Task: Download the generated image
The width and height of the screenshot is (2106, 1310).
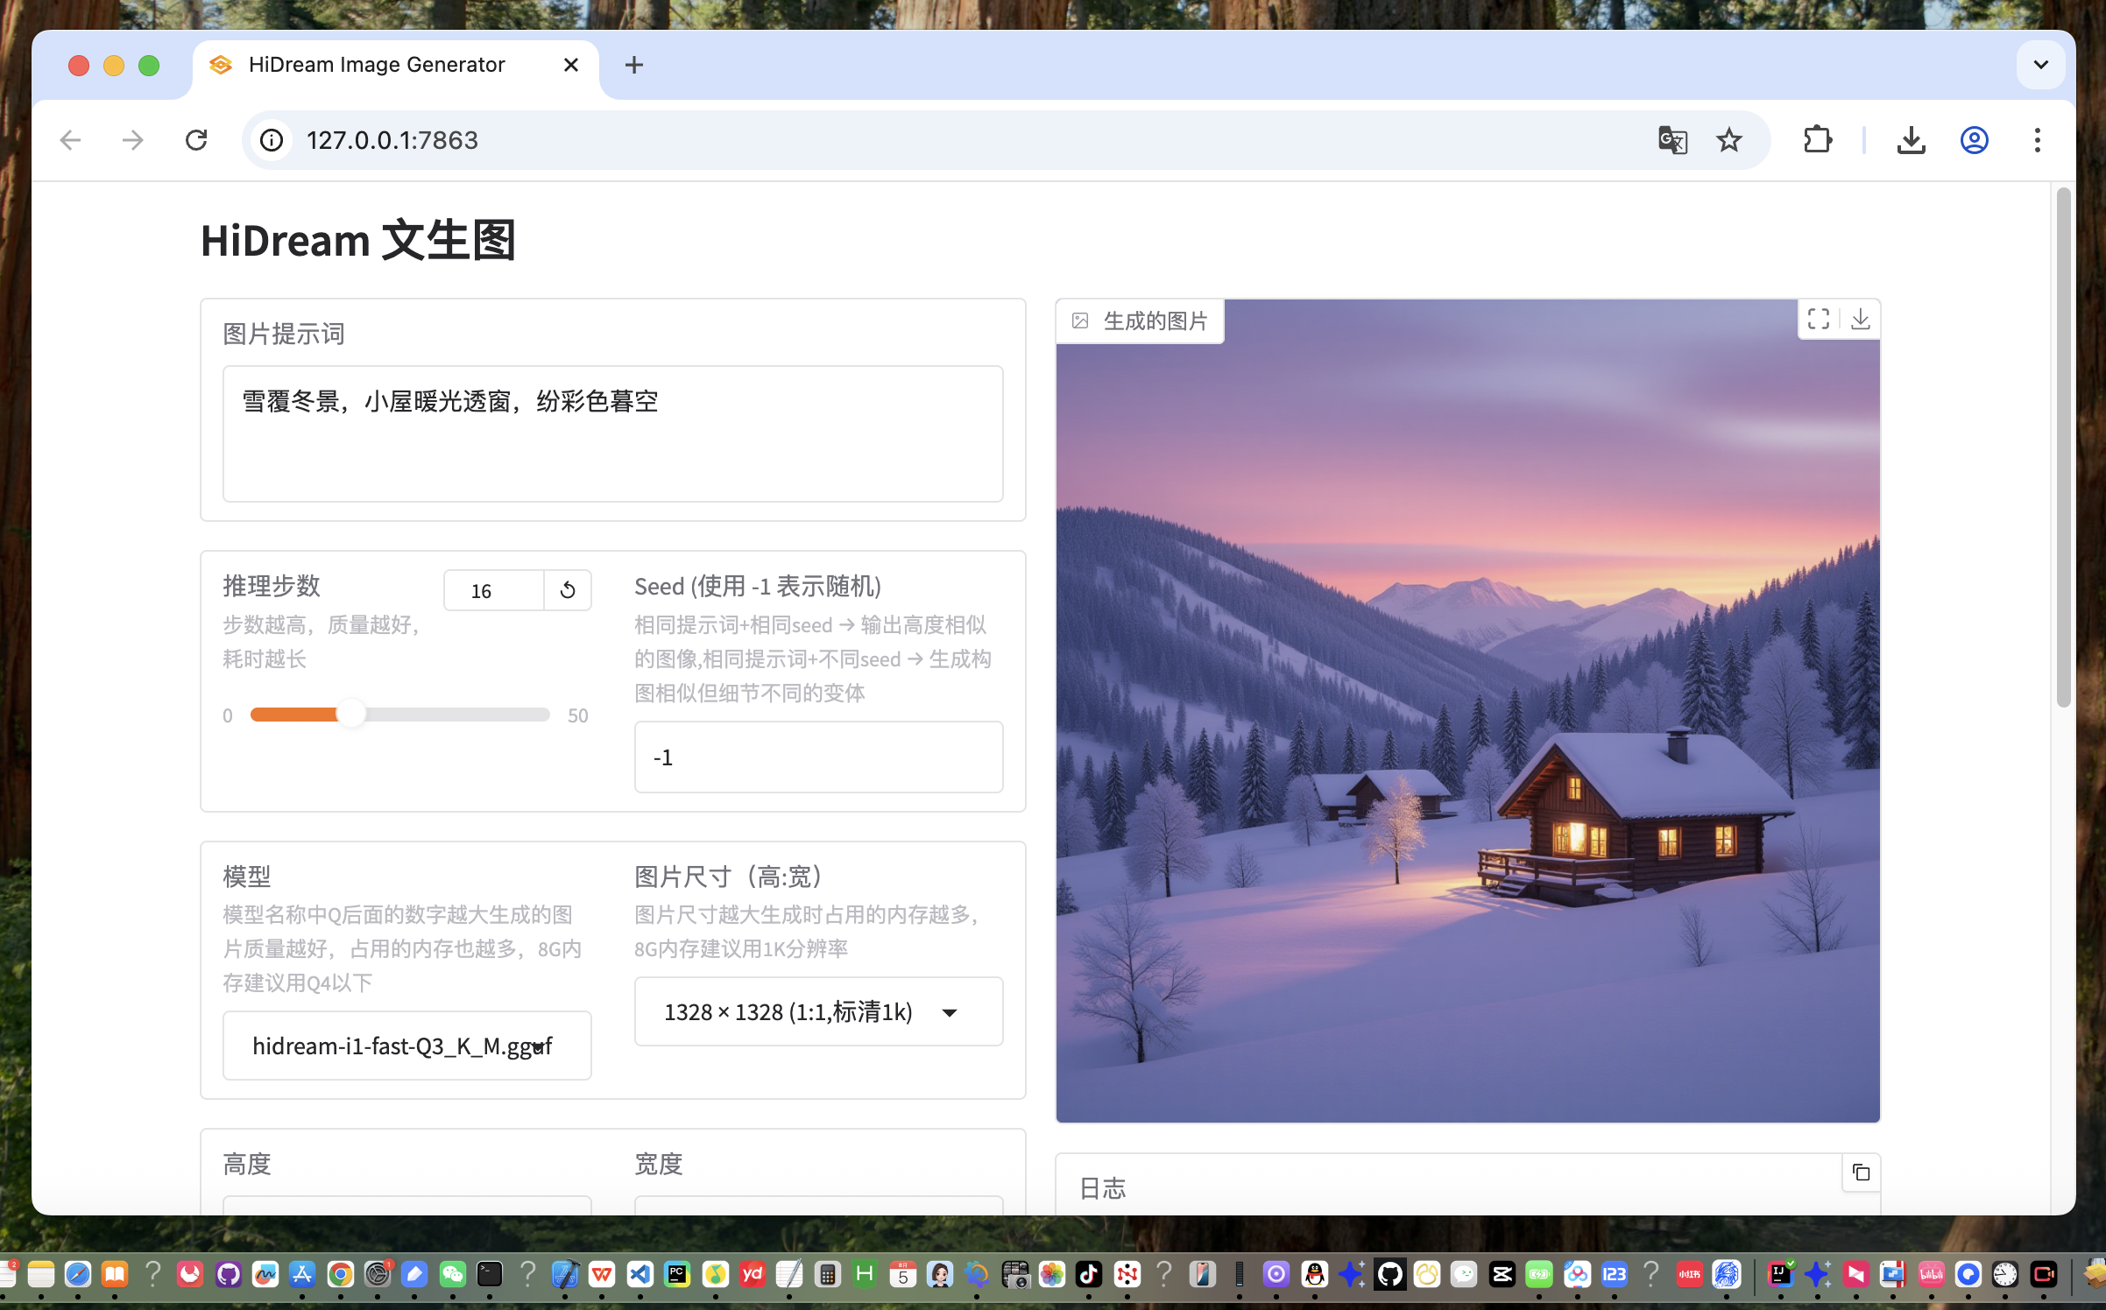Action: [x=1860, y=320]
